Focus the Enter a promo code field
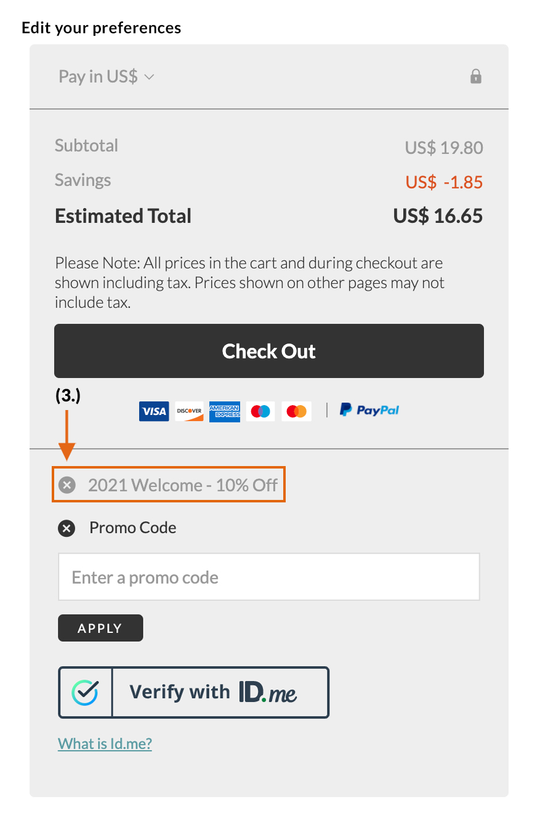 269,577
